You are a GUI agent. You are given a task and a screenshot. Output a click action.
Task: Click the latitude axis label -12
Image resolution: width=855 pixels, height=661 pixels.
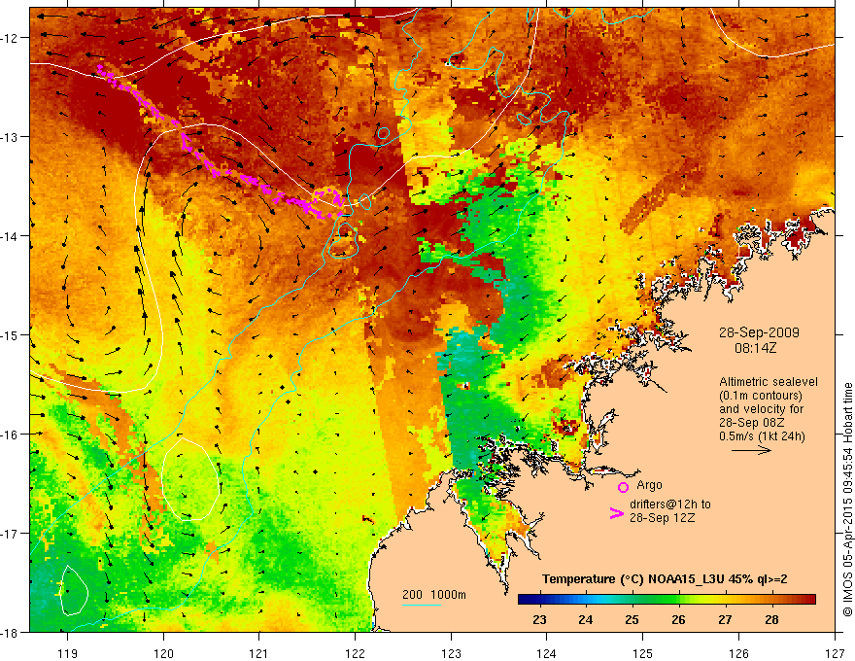point(11,37)
